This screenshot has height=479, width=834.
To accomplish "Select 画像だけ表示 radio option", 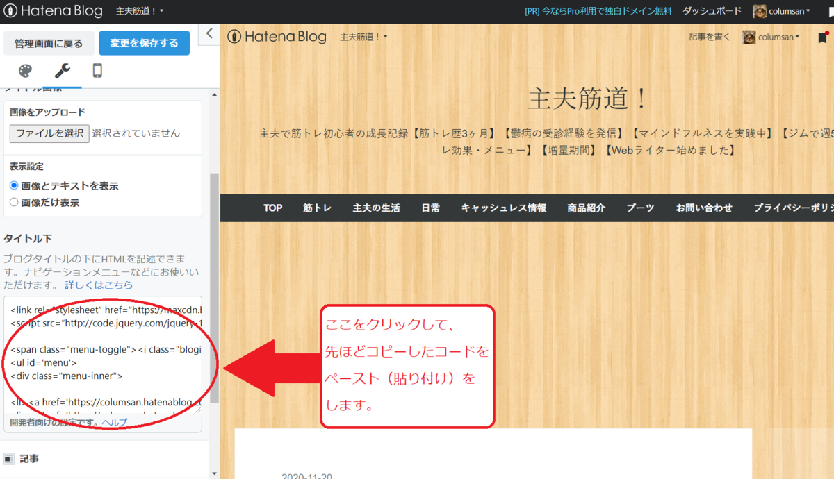I will (x=14, y=203).
